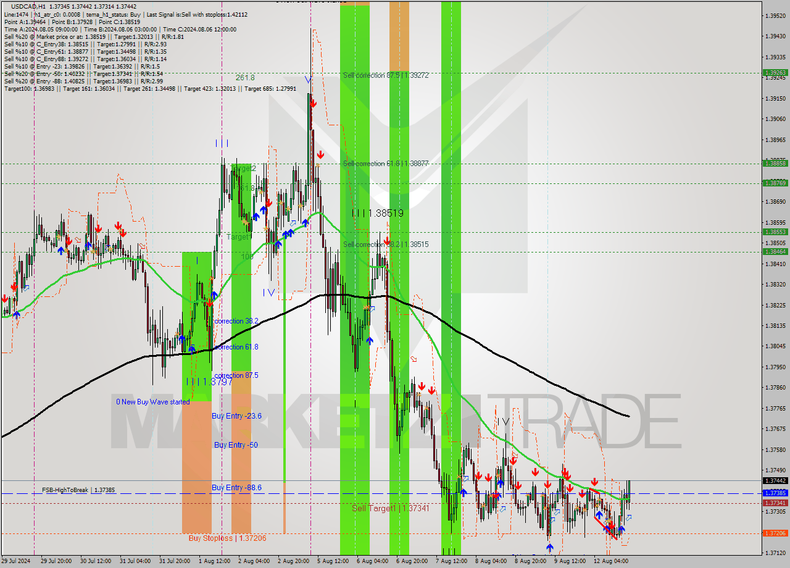
Task: Click the 1.37120 price scale value
Action: [775, 553]
